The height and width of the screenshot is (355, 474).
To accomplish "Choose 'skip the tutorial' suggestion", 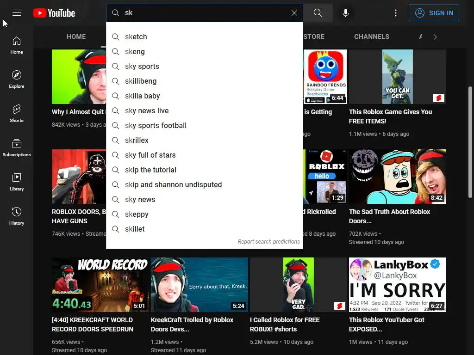I will [205, 170].
